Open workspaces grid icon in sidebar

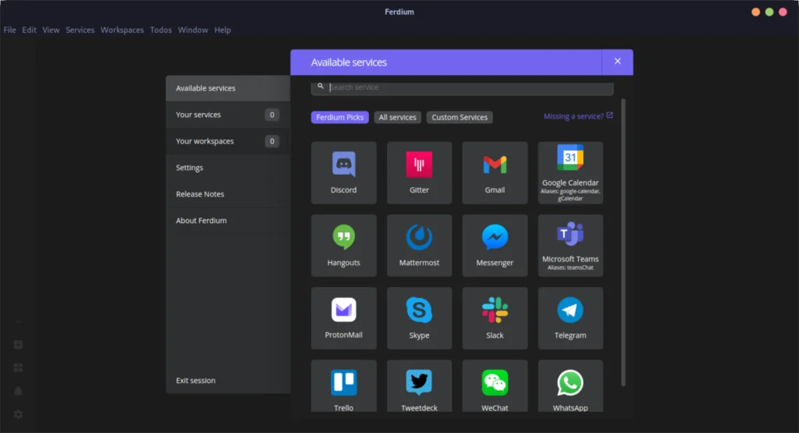tap(19, 367)
